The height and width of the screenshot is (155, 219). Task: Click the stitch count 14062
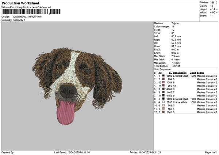click(x=169, y=89)
